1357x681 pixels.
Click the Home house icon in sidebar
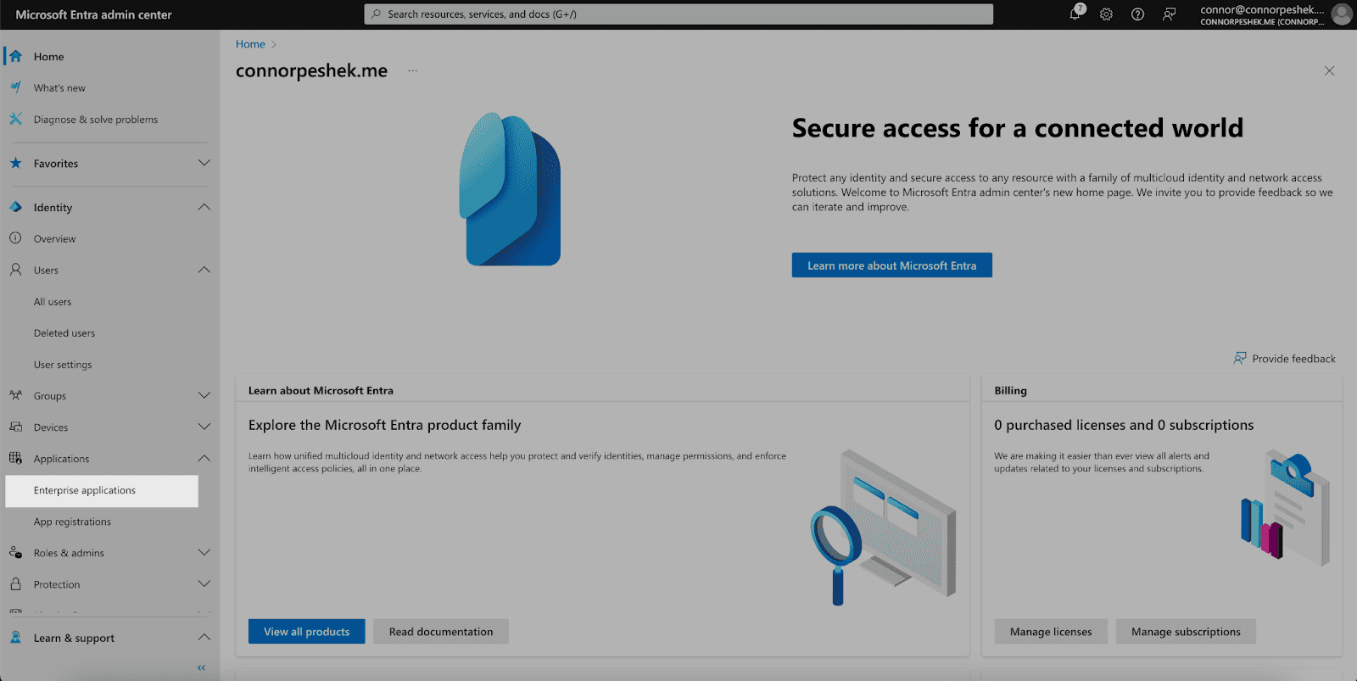coord(15,56)
